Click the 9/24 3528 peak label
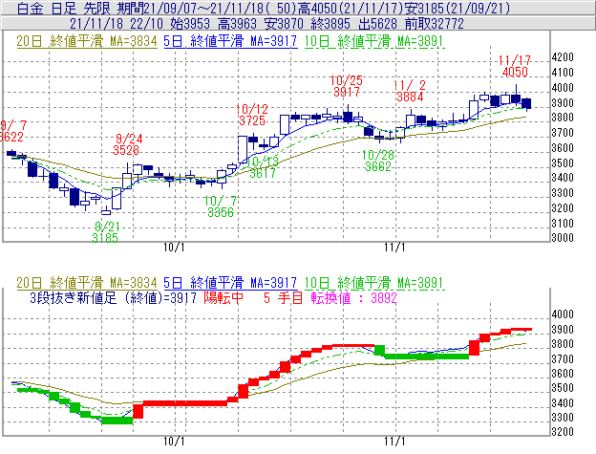 pyautogui.click(x=128, y=144)
